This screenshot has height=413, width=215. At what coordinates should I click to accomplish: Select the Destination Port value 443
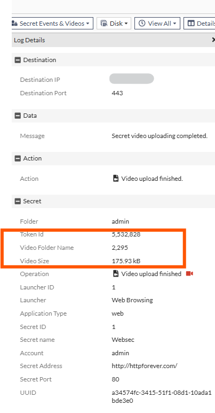coord(117,93)
